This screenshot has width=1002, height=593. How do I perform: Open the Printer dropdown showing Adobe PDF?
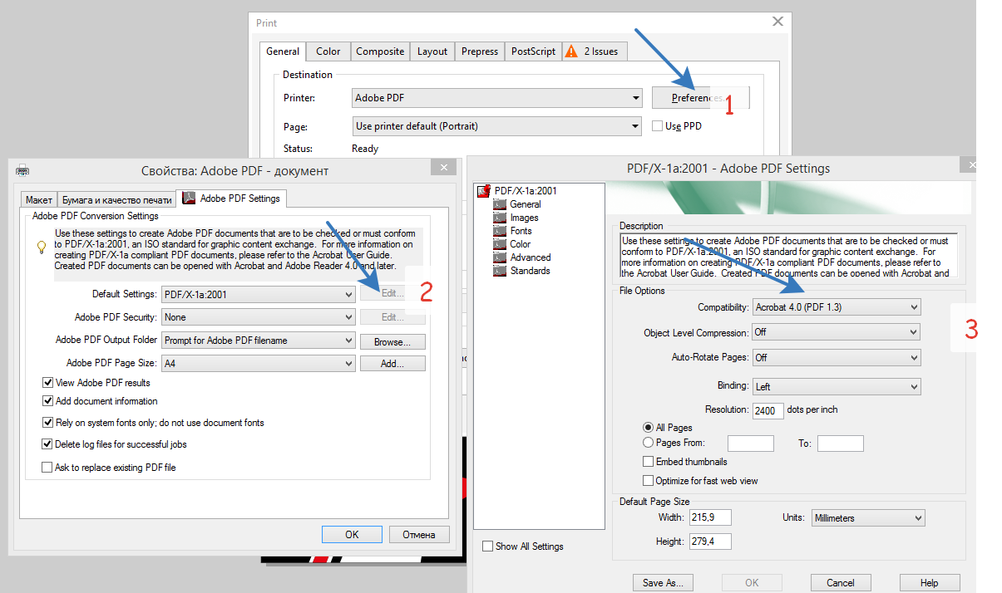(497, 98)
